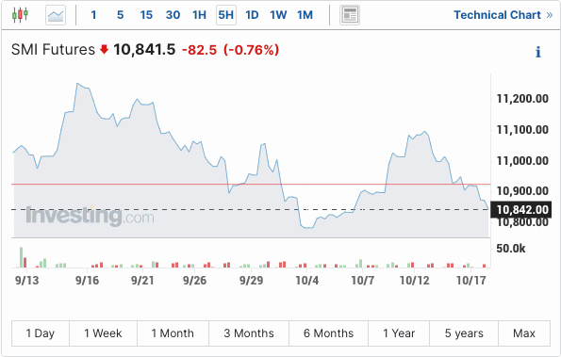Set range to Max
Image resolution: width=561 pixels, height=357 pixels.
524,333
